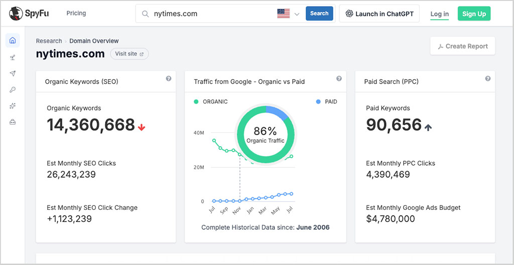Viewport: 514px width, 265px height.
Task: Click the US flag country icon
Action: pyautogui.click(x=284, y=14)
